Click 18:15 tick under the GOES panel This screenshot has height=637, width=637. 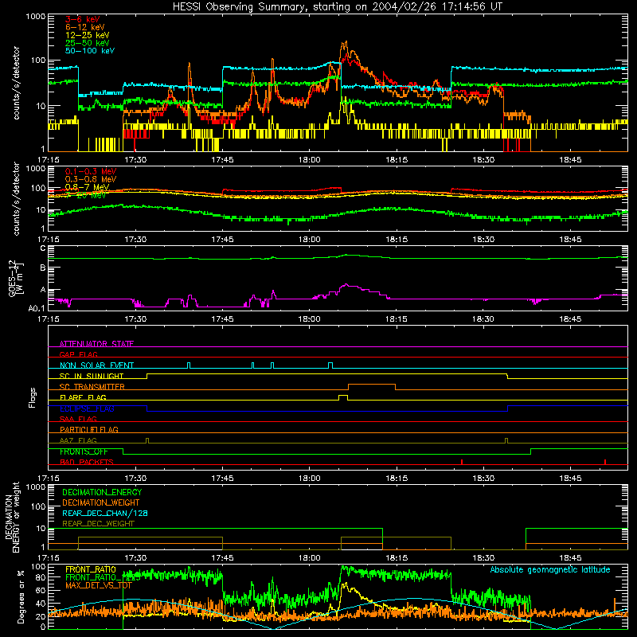397,319
